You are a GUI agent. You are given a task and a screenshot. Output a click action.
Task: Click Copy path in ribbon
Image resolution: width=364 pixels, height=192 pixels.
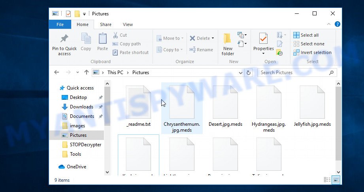(126, 44)
